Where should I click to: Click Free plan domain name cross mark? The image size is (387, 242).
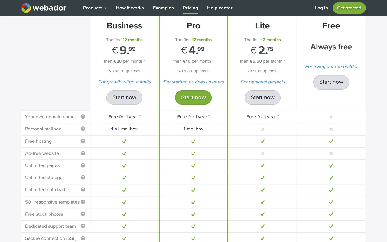(x=331, y=117)
